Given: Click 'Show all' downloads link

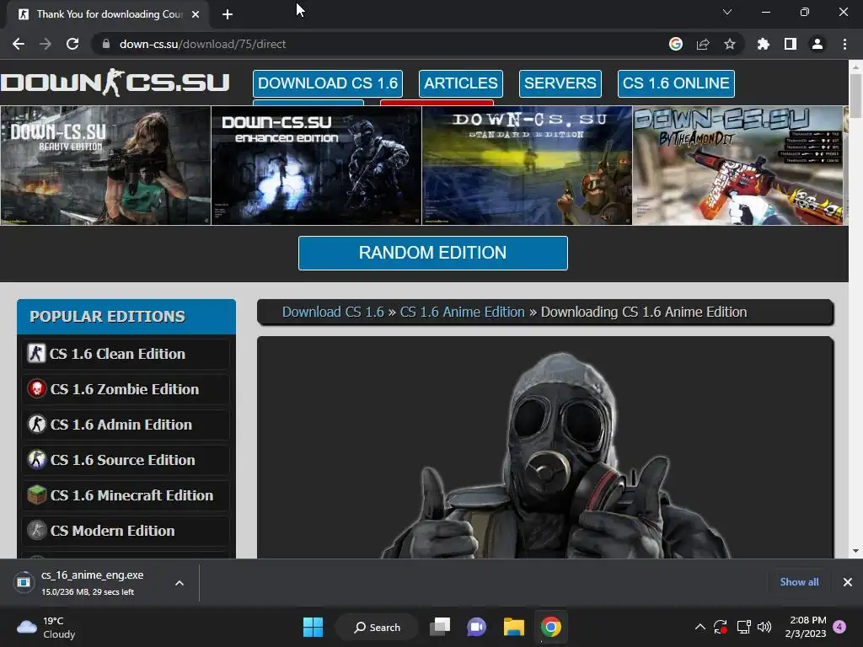Looking at the screenshot, I should pos(799,582).
